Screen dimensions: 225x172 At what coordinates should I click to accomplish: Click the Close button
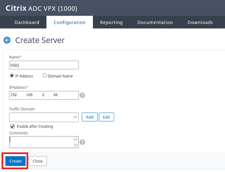[x=37, y=161]
